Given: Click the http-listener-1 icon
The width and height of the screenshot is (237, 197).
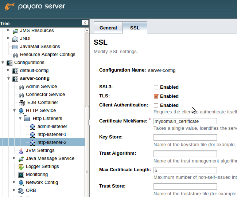Looking at the screenshot, I should coord(32,135).
